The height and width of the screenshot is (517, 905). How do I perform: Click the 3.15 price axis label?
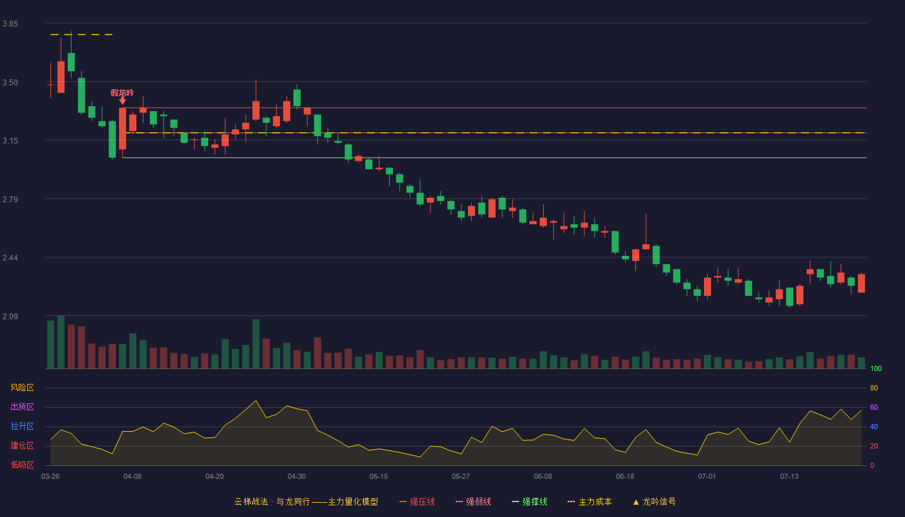pos(10,141)
